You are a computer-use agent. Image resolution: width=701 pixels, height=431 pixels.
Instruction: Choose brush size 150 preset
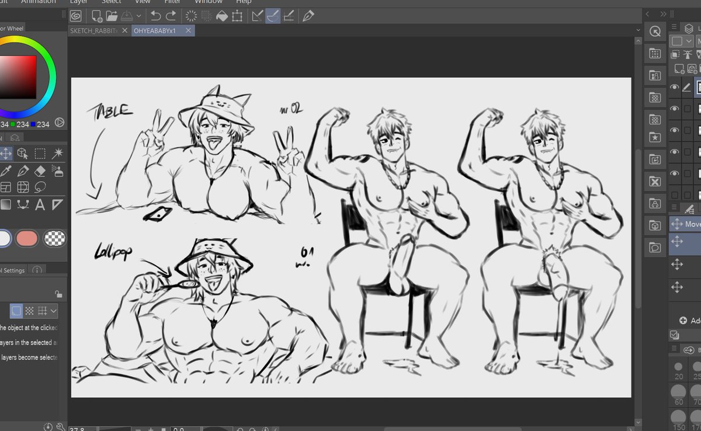[x=679, y=418]
